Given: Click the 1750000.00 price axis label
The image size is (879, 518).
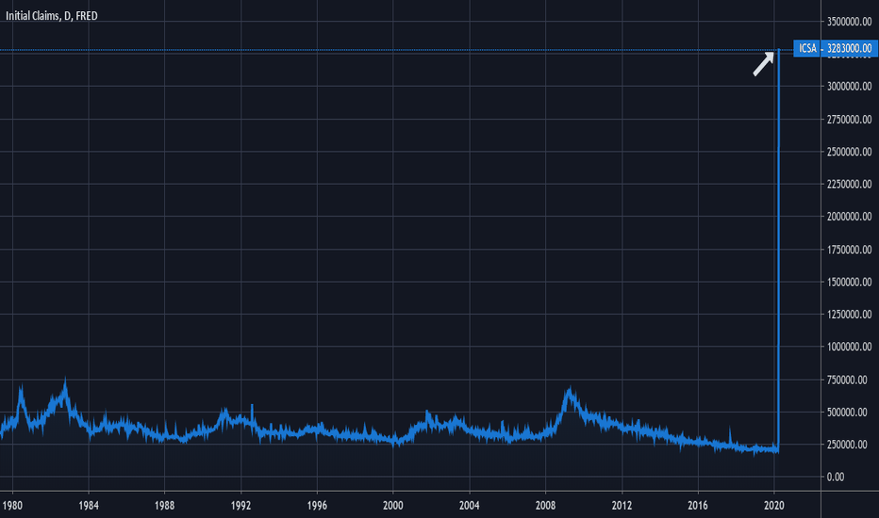Looking at the screenshot, I should pos(849,250).
